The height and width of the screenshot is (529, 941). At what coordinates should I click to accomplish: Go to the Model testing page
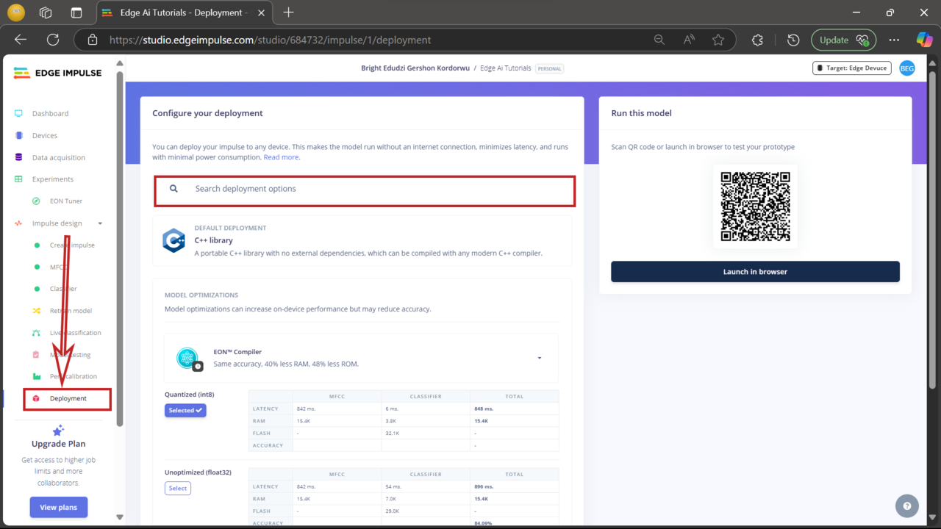click(70, 354)
